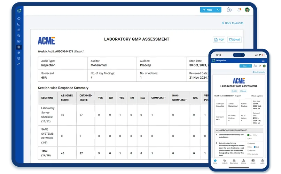
Task: Export the audit using desktop PDF button
Action: tap(219, 40)
